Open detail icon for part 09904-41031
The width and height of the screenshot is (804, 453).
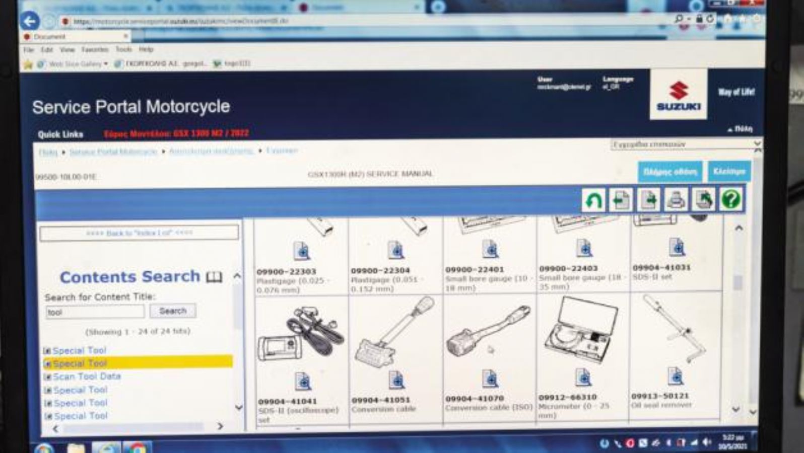tap(677, 247)
